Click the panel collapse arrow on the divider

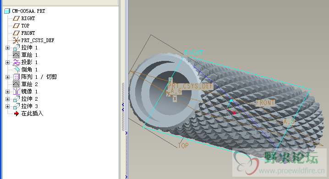pyautogui.click(x=123, y=104)
